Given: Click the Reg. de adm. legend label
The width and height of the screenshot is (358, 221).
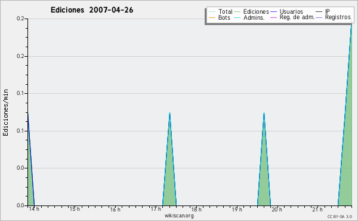Looking at the screenshot, I should [297, 17].
